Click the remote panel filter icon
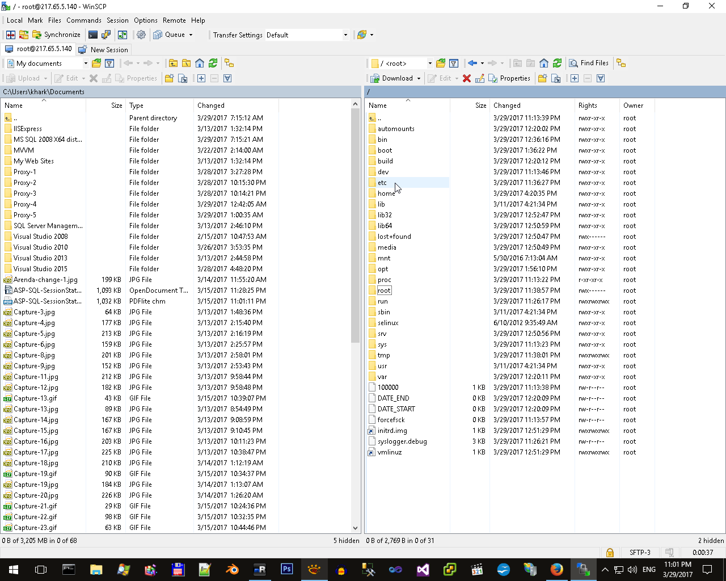The height and width of the screenshot is (581, 726). point(454,64)
